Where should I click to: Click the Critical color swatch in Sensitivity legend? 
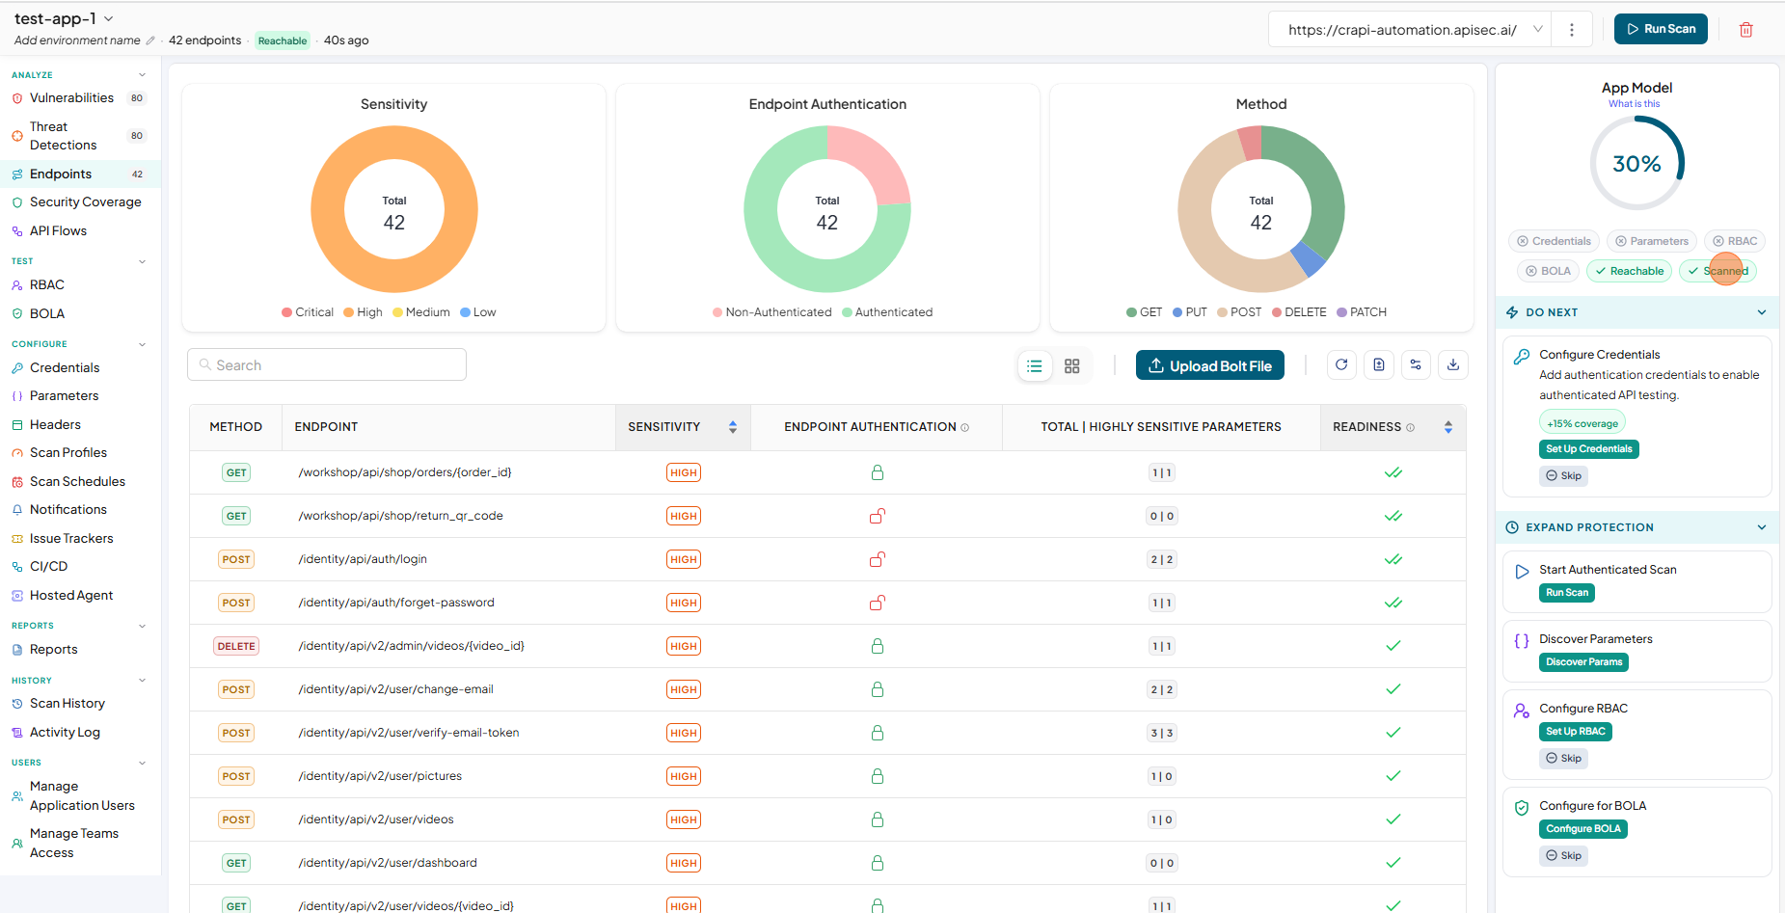[x=286, y=312]
